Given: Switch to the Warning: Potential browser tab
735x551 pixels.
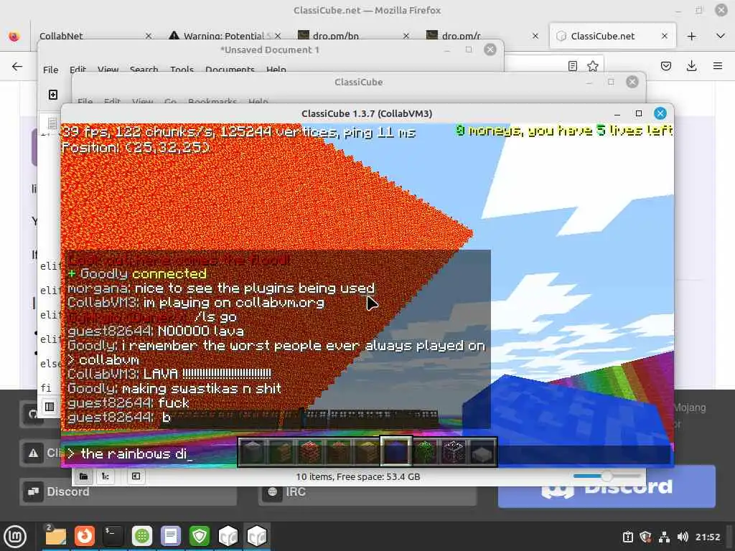Looking at the screenshot, I should tap(224, 36).
